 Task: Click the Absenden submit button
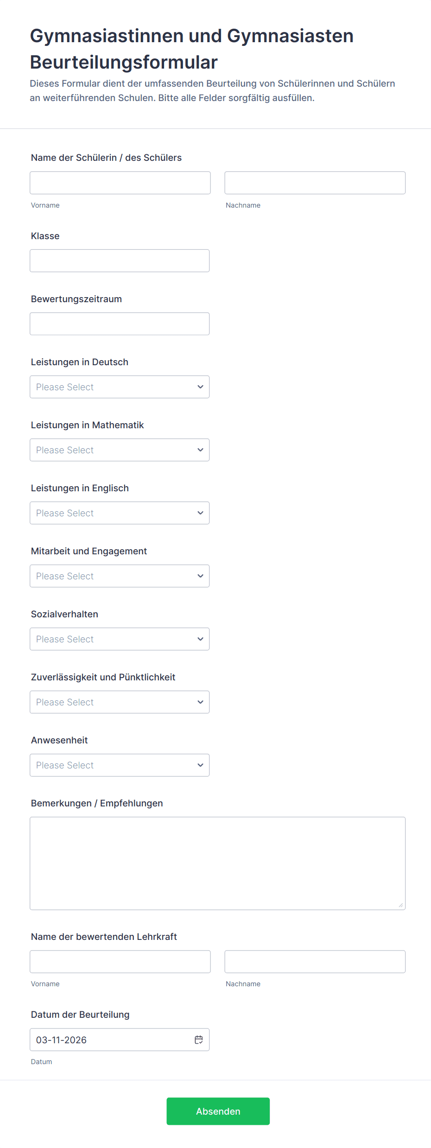pos(218,1111)
